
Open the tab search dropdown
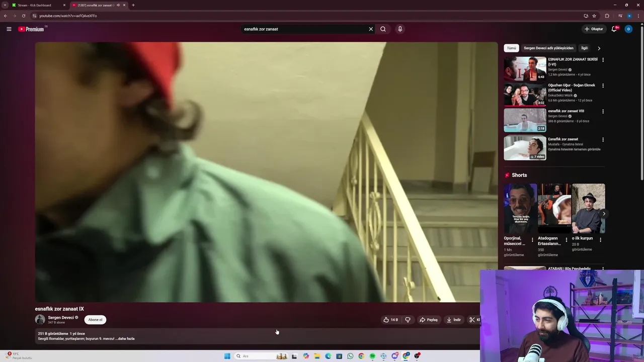[5, 5]
